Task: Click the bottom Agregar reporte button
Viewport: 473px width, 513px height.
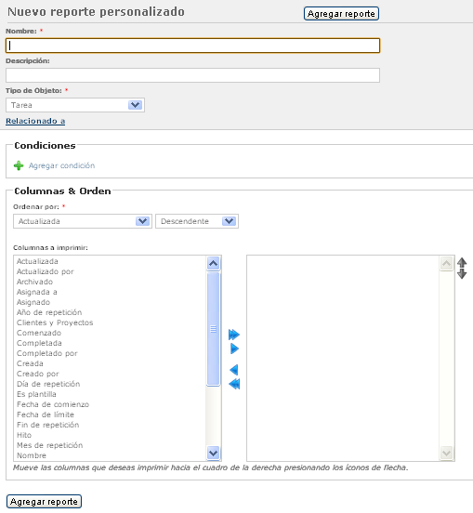Action: (x=44, y=502)
